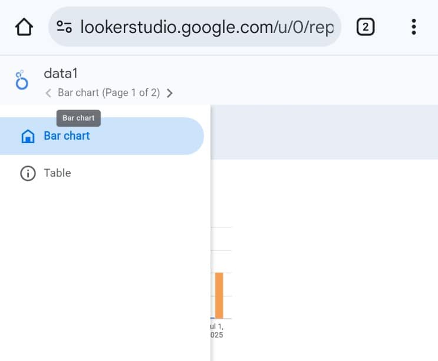Tap the browser home icon
This screenshot has width=438, height=361.
[x=24, y=27]
